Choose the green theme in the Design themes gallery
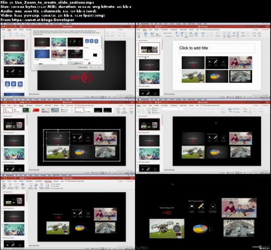The height and width of the screenshot is (250, 271). (x=26, y=110)
